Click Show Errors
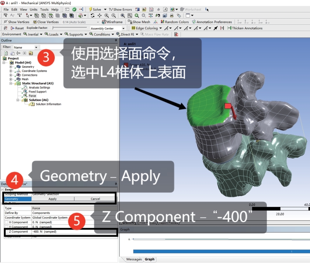 120,9
